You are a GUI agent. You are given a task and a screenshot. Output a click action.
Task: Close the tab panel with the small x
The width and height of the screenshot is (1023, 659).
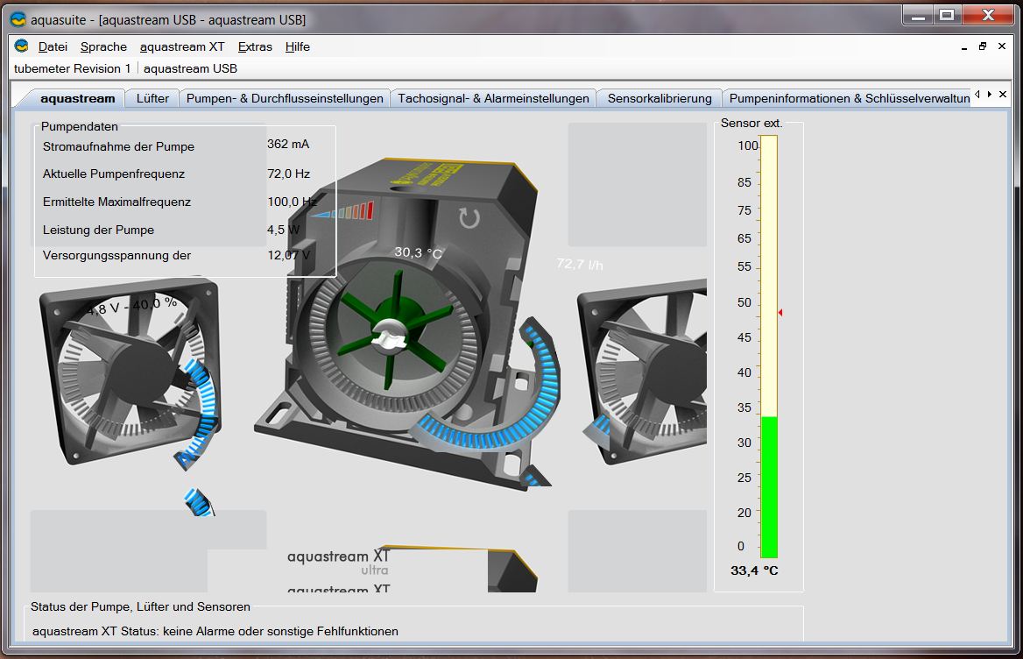coord(1003,95)
